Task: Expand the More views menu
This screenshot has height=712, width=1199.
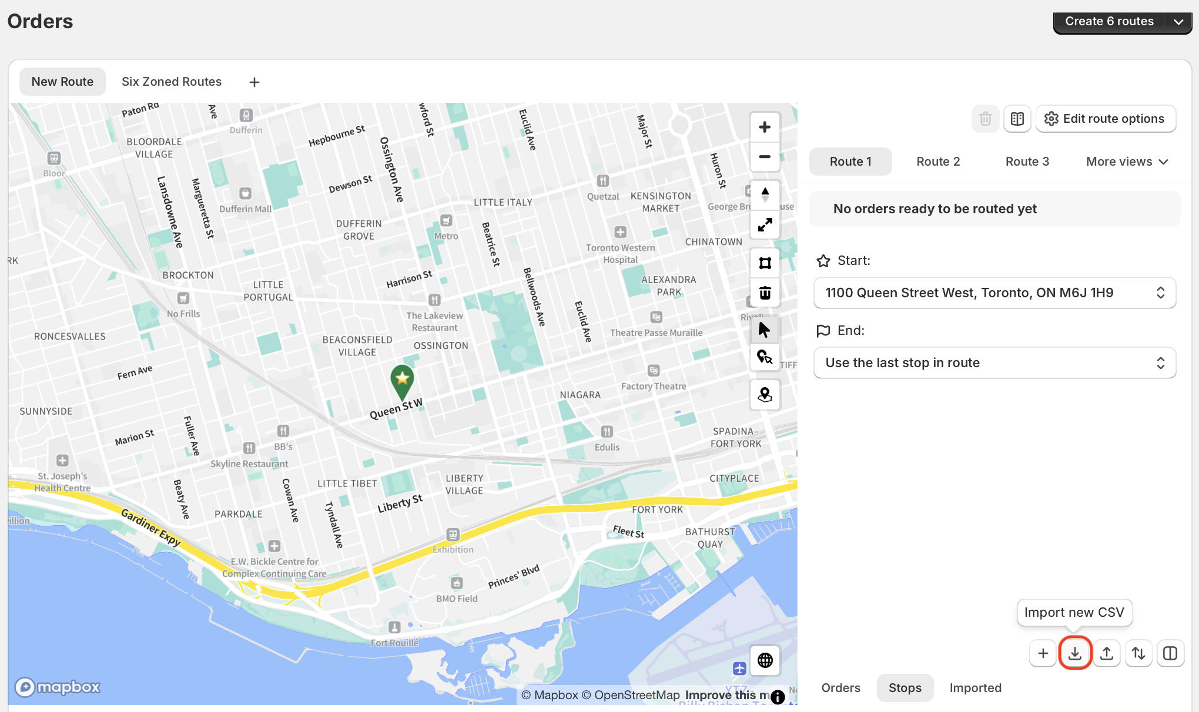Action: point(1127,162)
